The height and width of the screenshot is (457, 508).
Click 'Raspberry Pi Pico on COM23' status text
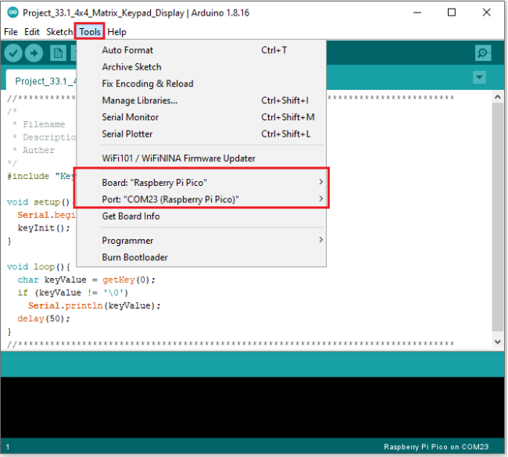436,447
